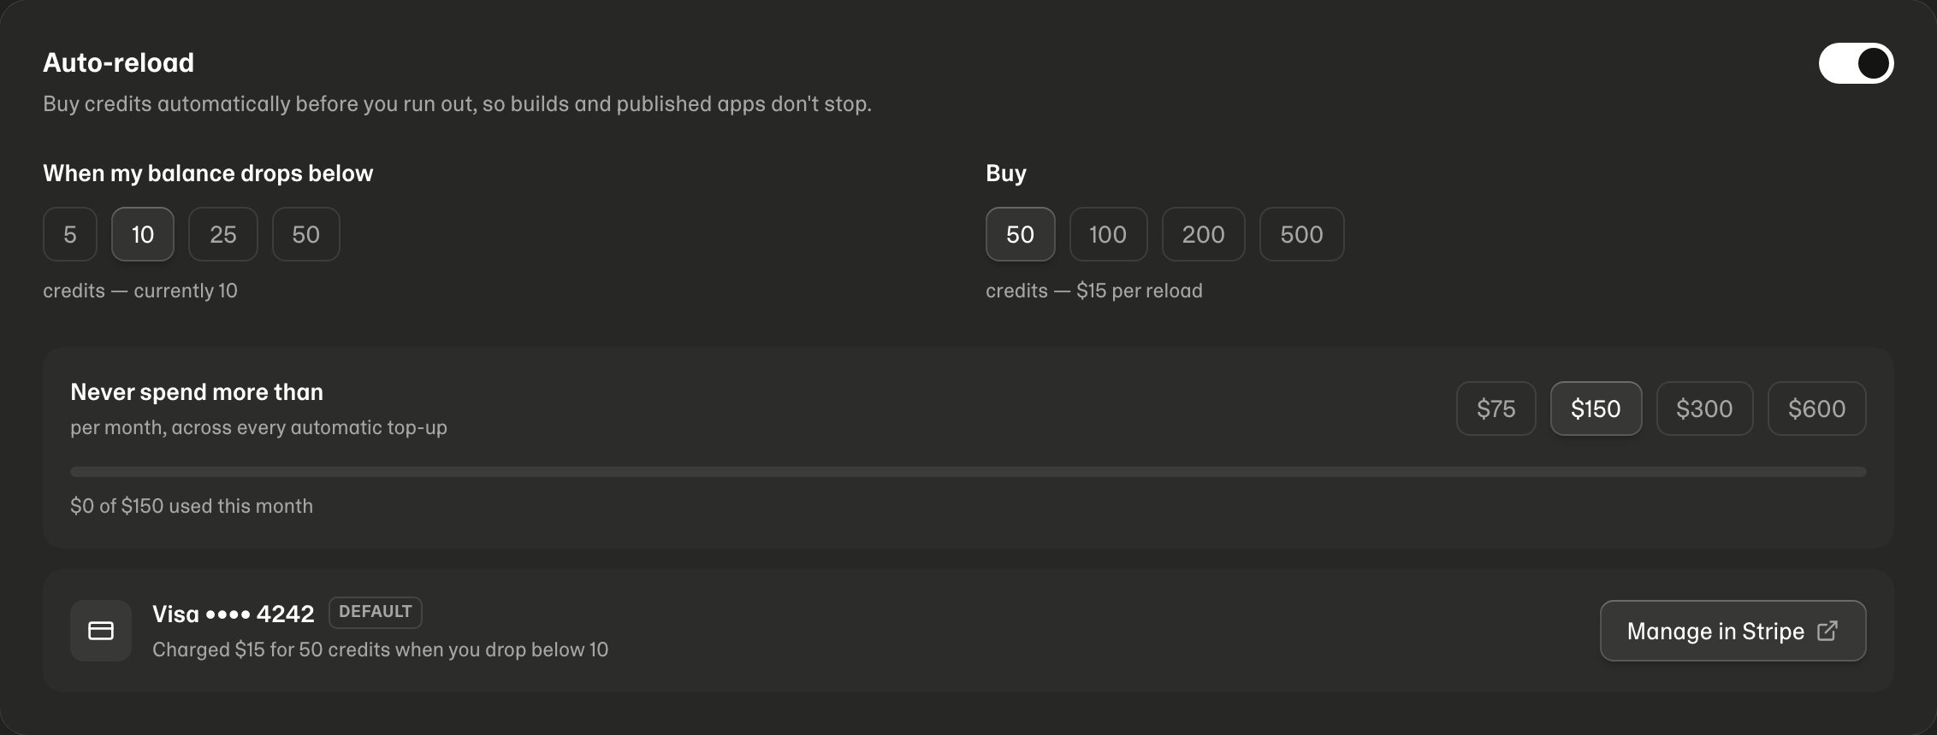1937x735 pixels.
Task: Pick 50 under balance drops below
Action: coord(306,234)
